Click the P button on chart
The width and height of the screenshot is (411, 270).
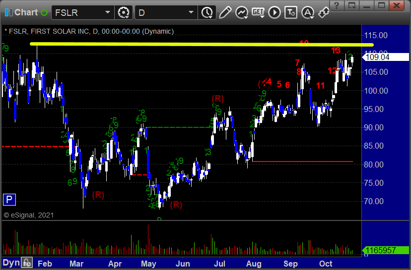(x=9, y=200)
